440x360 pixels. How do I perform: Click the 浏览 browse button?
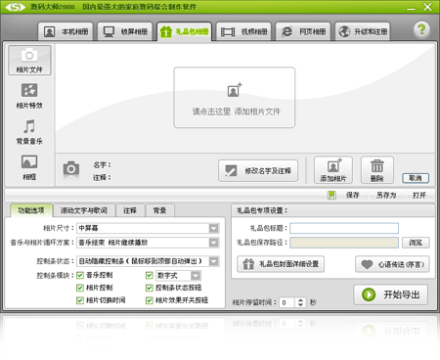416,243
